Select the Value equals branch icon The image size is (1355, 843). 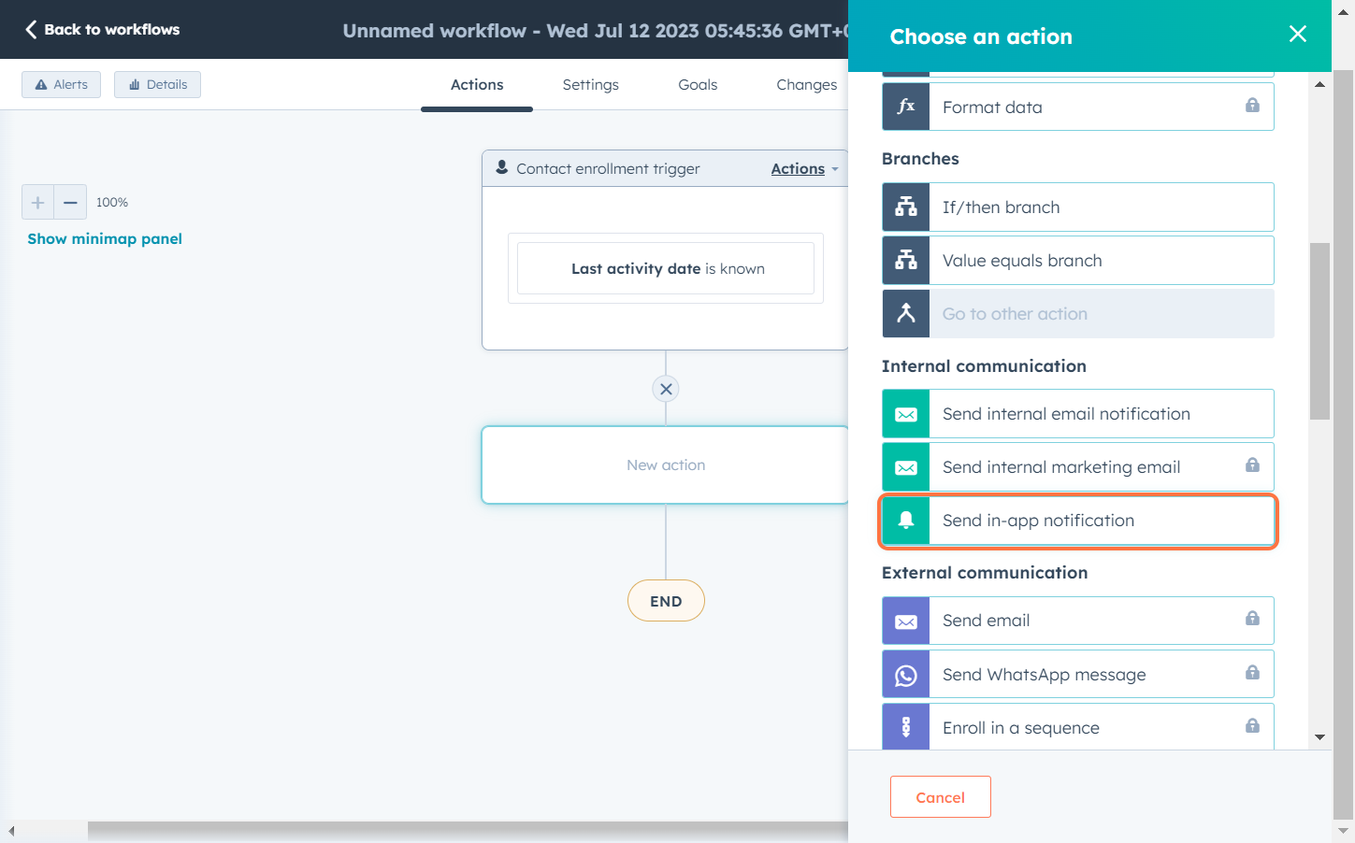coord(905,261)
